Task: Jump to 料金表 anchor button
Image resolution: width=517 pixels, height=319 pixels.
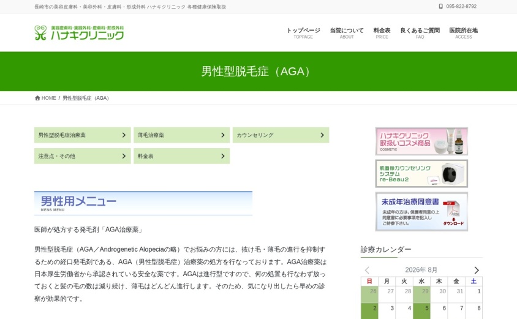Action: [x=182, y=156]
